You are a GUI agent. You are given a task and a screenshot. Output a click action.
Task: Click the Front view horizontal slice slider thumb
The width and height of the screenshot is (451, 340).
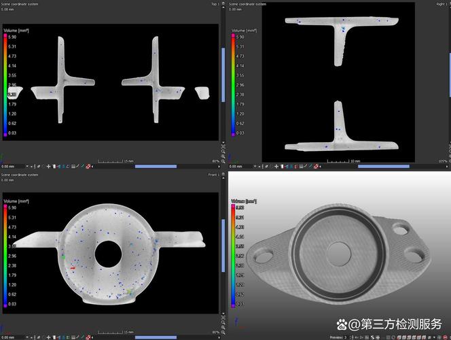pyautogui.click(x=156, y=337)
